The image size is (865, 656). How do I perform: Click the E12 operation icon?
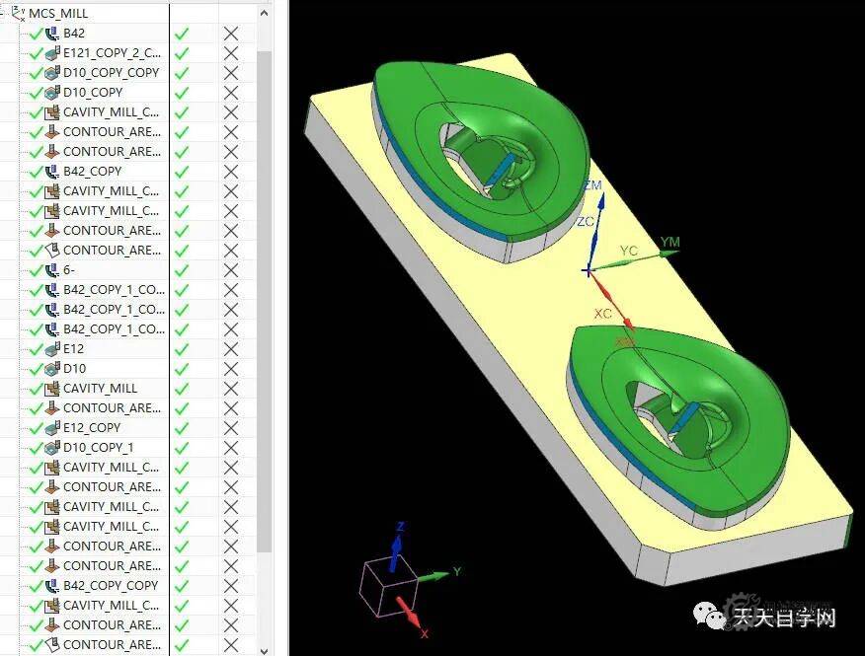52,349
